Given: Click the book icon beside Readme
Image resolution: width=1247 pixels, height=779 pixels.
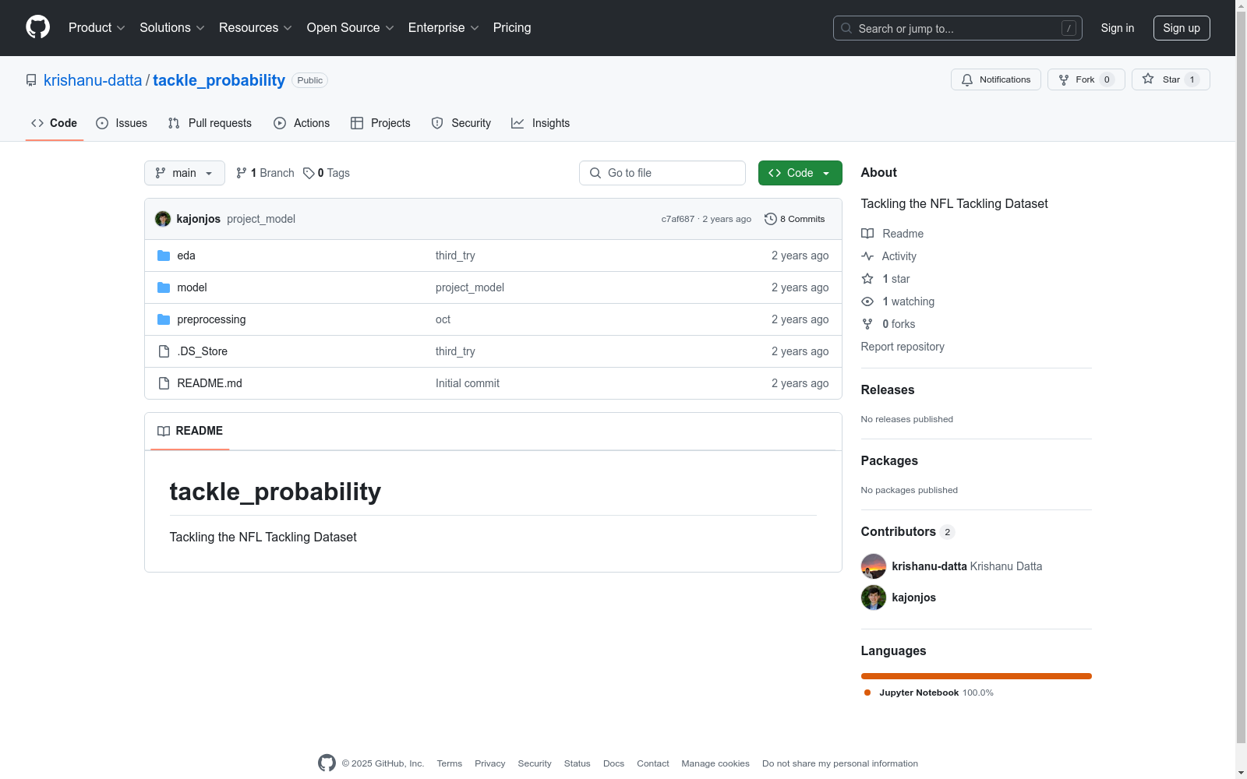Looking at the screenshot, I should pos(867,234).
